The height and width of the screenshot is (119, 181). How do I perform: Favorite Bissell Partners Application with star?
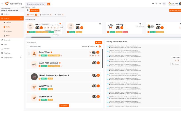click(x=68, y=75)
